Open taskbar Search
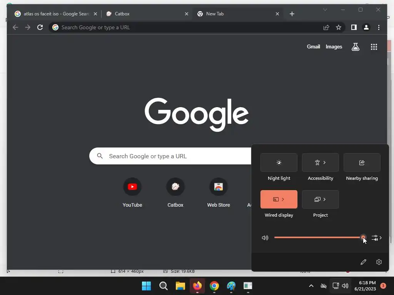This screenshot has width=394, height=295. tap(163, 286)
